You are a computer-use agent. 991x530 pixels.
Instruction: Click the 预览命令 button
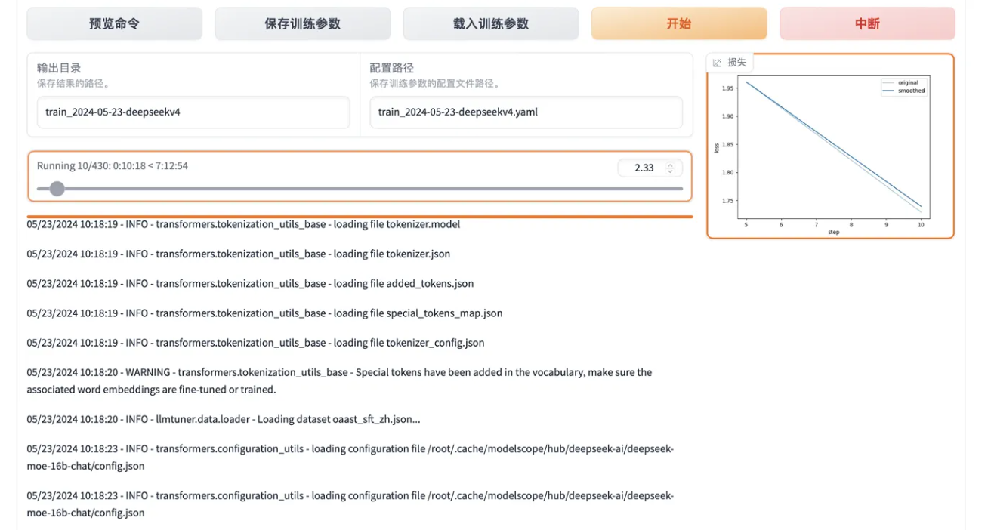pyautogui.click(x=114, y=23)
